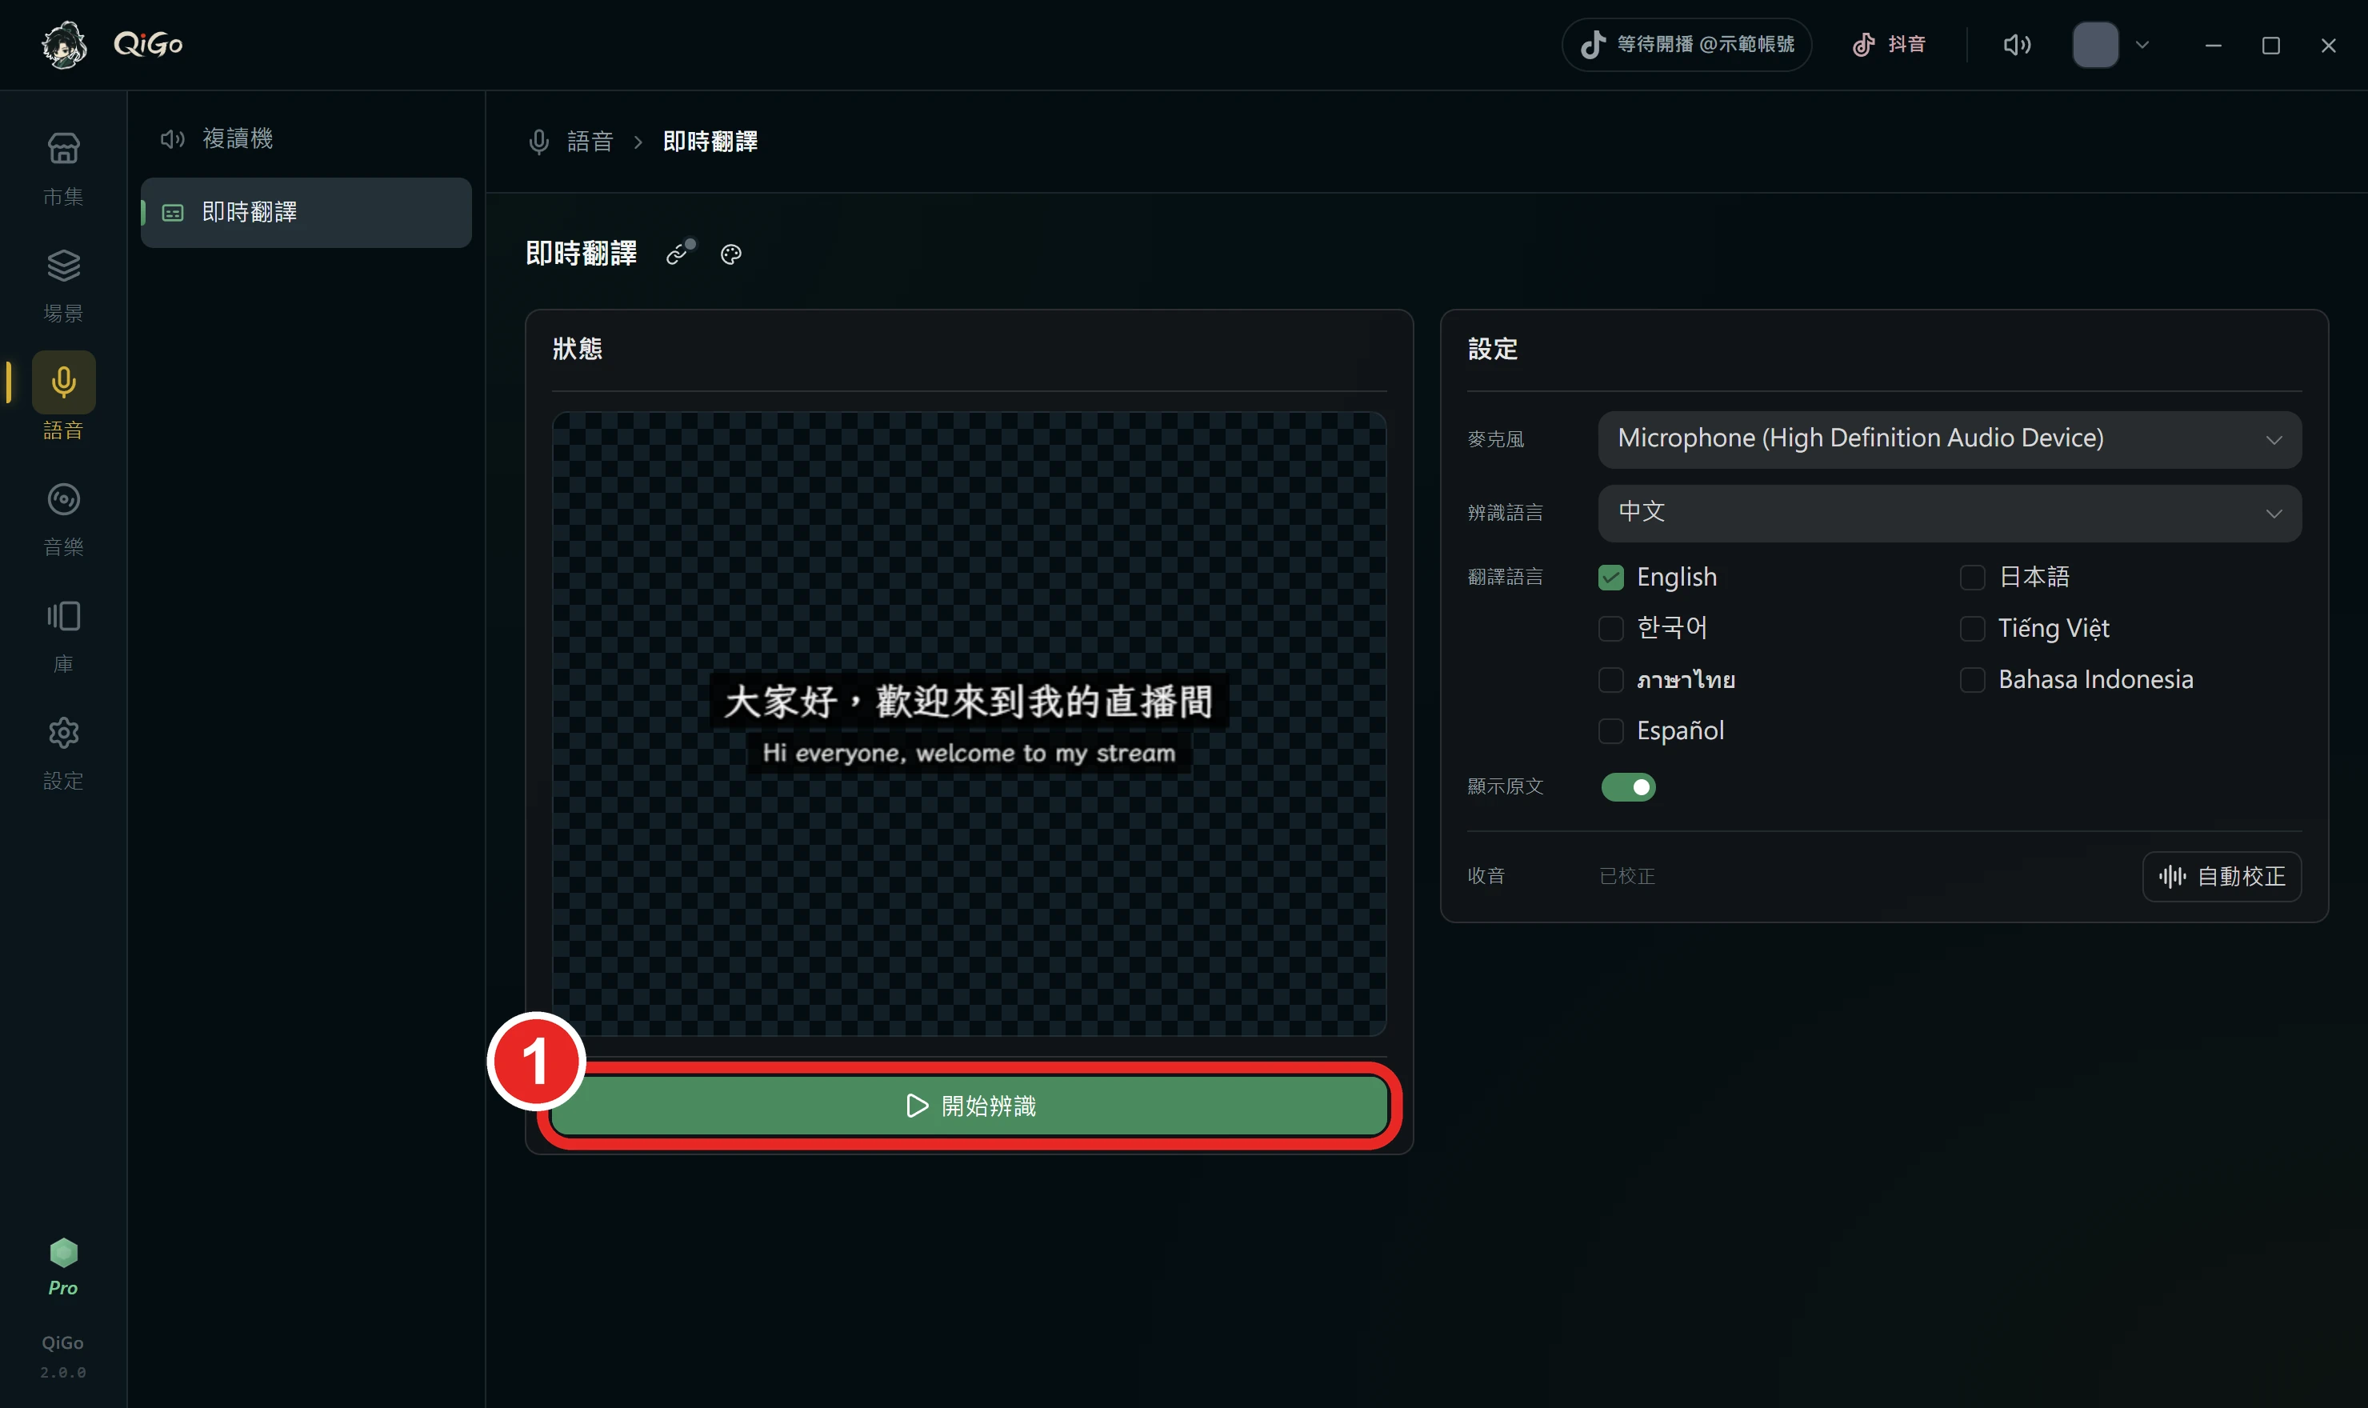Click 即時翻譯 in the breadcrumb
Image resolution: width=2368 pixels, height=1408 pixels.
[x=710, y=142]
